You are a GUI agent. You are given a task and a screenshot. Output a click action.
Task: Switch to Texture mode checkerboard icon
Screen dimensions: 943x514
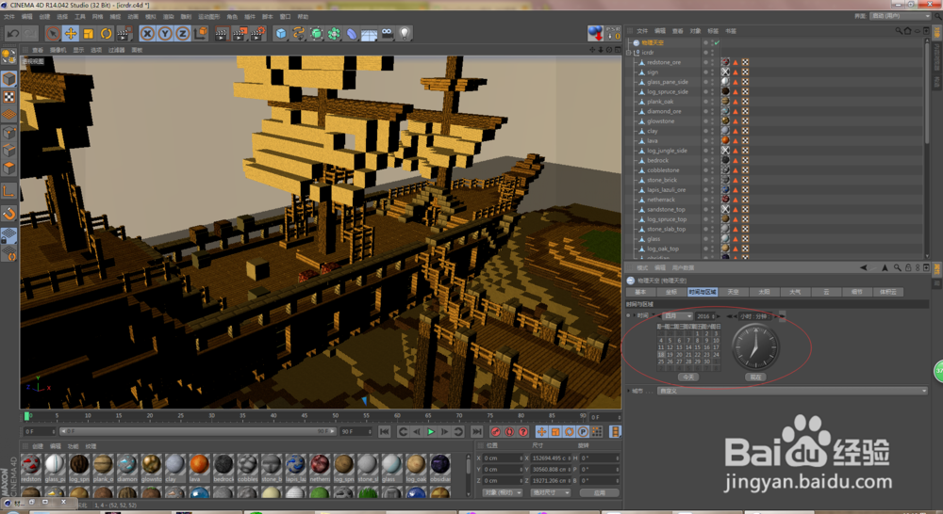[x=9, y=96]
